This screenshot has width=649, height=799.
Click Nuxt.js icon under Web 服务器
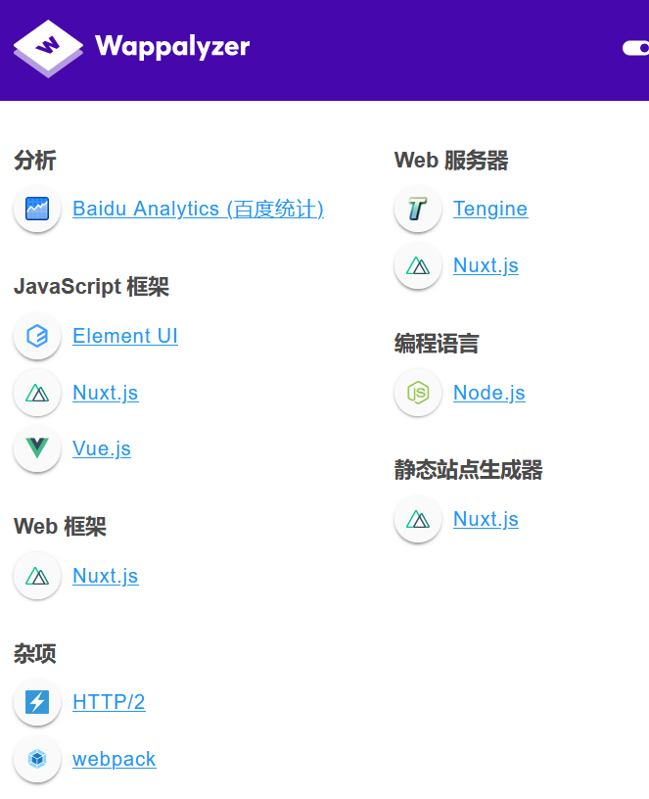point(418,265)
